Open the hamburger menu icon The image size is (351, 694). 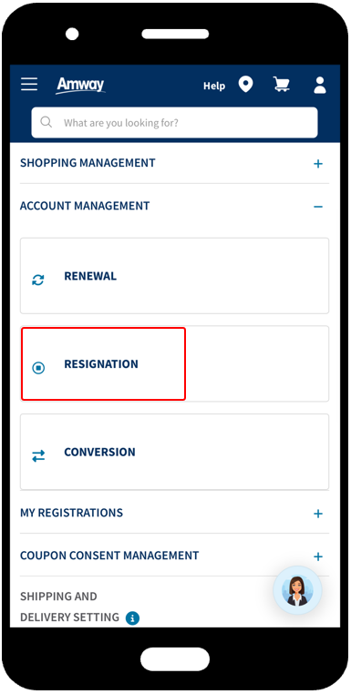coord(29,84)
